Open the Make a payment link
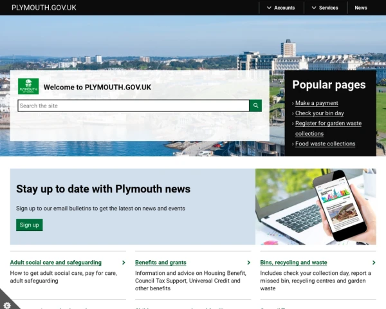 pyautogui.click(x=317, y=103)
